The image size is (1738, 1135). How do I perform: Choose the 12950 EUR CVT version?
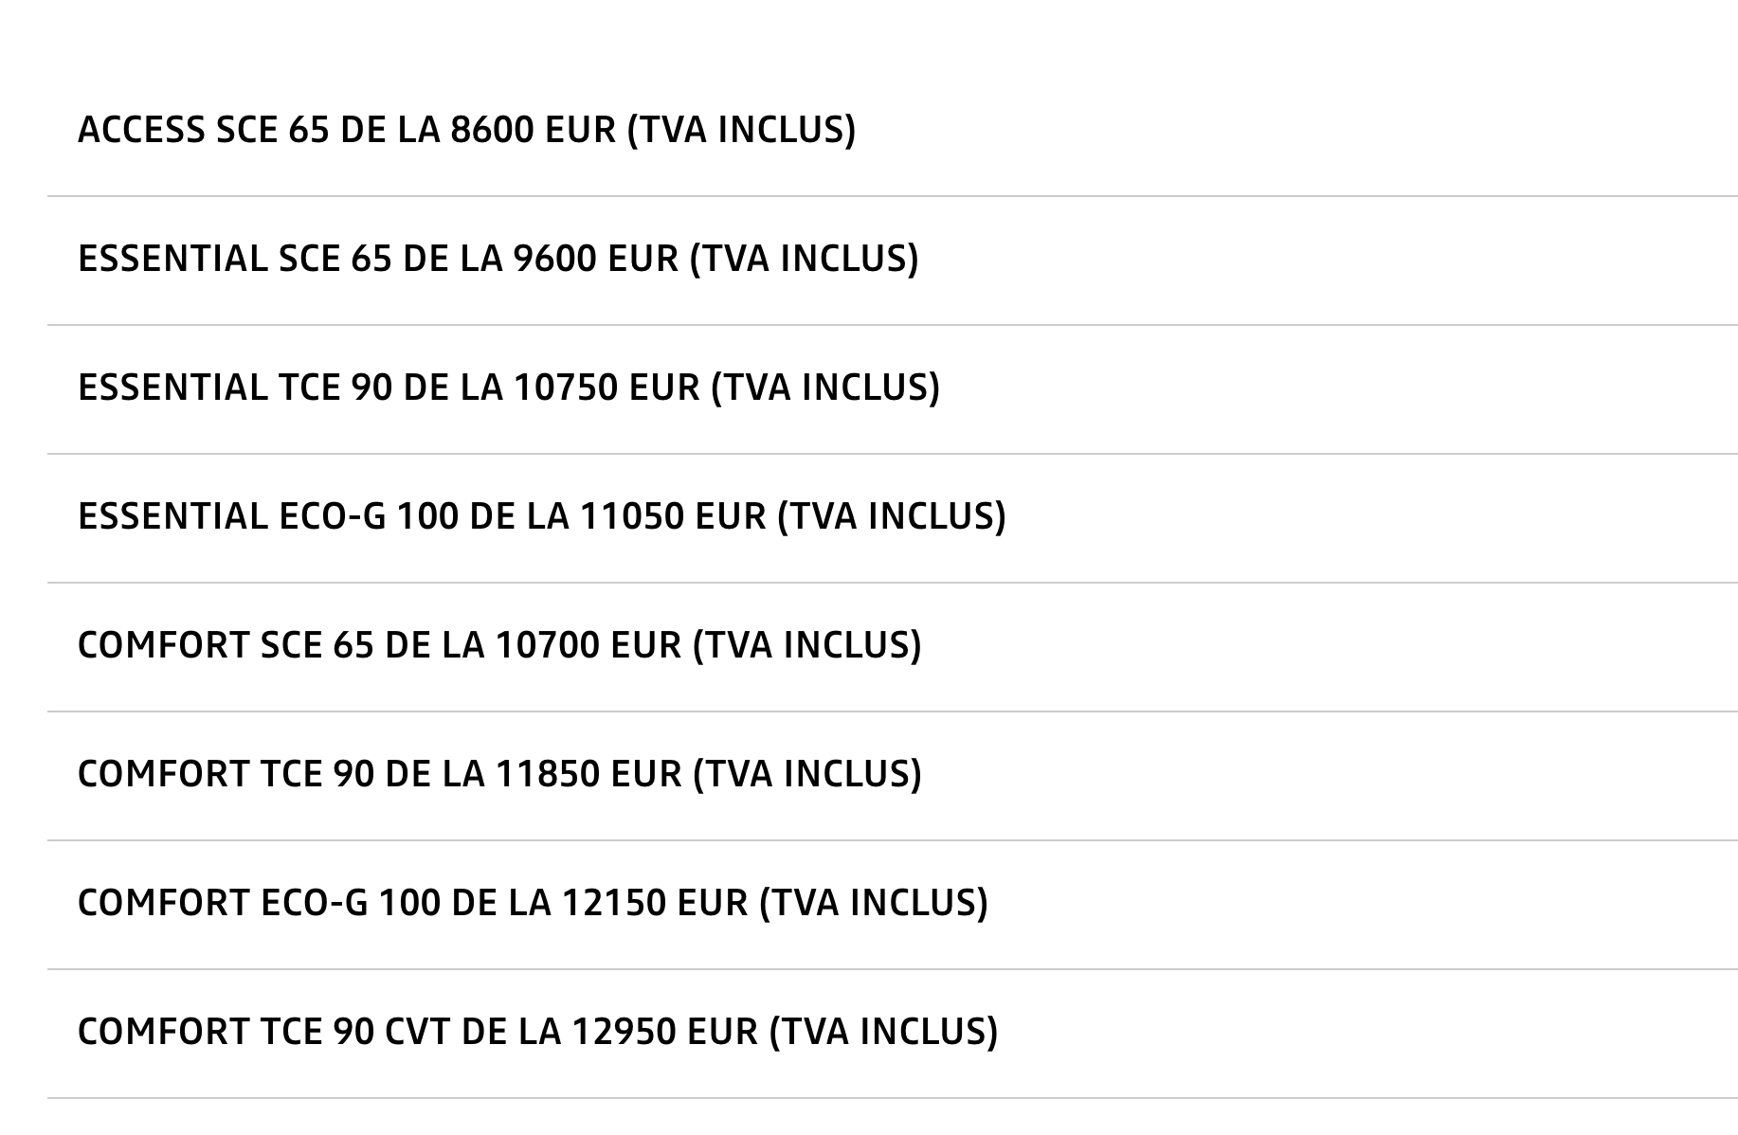point(537,1032)
